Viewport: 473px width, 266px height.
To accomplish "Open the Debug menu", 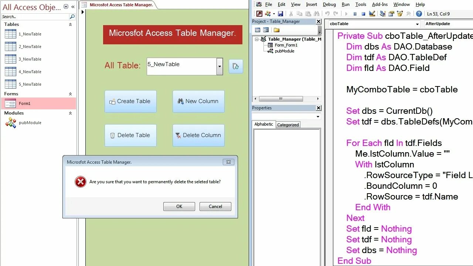I will click(x=329, y=4).
